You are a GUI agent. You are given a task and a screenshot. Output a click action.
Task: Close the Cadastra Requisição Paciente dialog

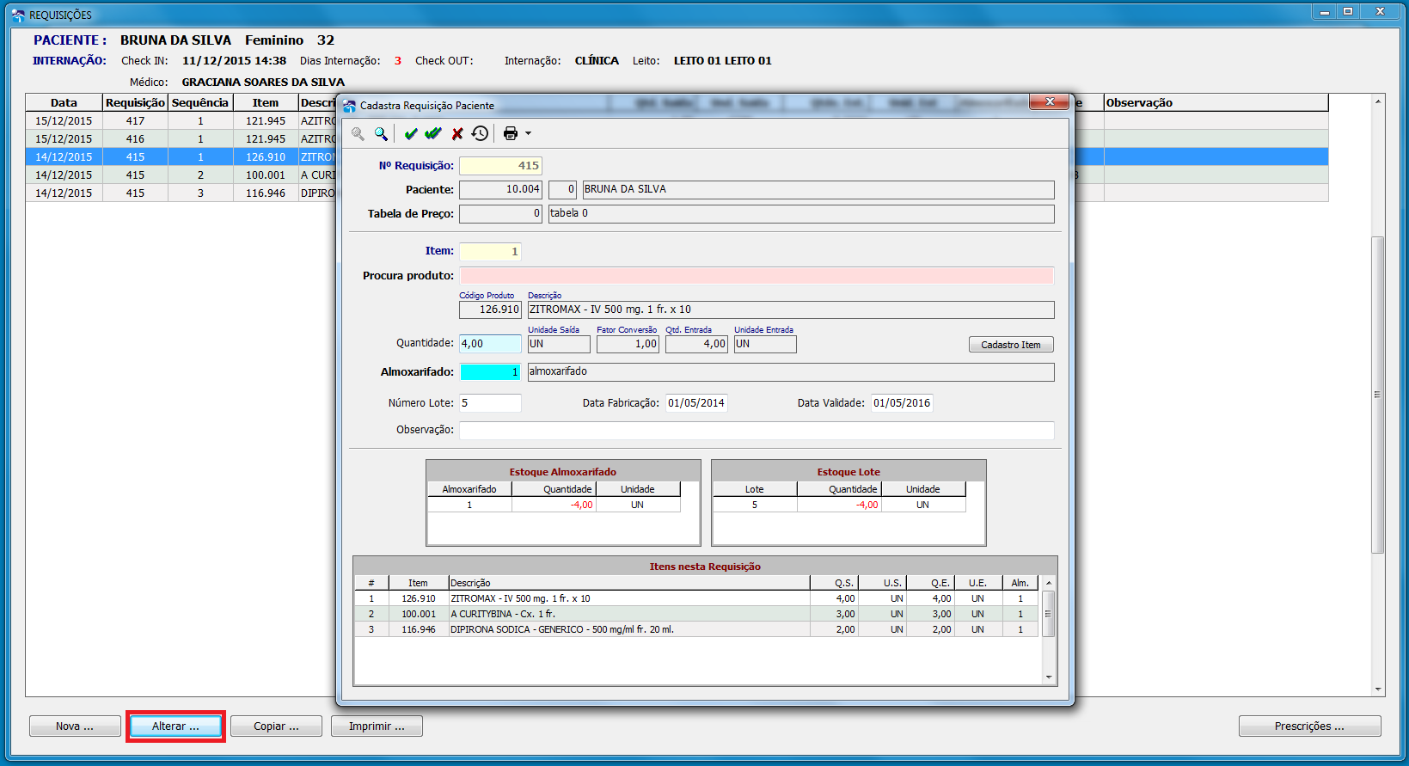(1049, 101)
